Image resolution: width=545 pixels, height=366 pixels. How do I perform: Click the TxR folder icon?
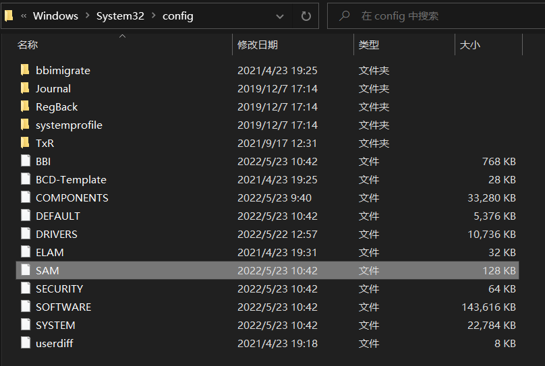point(25,143)
